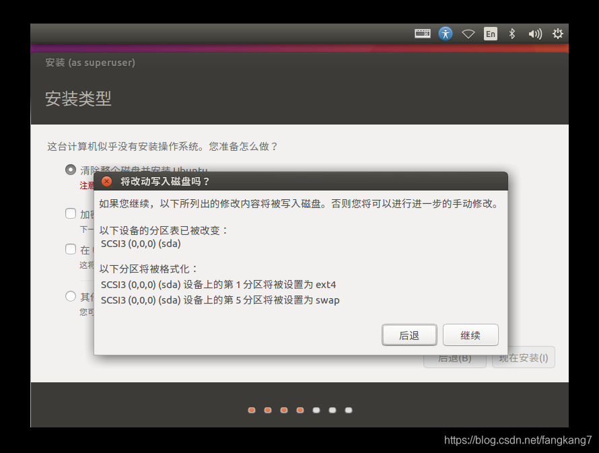Click the 安装类型 page title
Screen dimensions: 599x453
[78, 99]
